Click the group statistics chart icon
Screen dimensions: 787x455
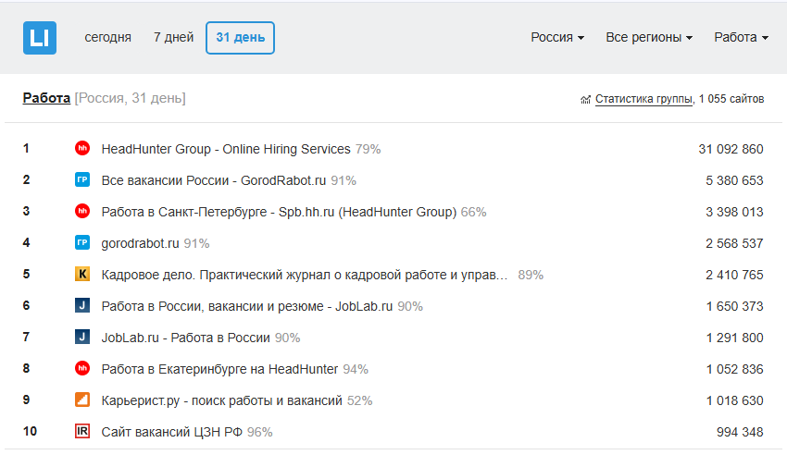585,100
